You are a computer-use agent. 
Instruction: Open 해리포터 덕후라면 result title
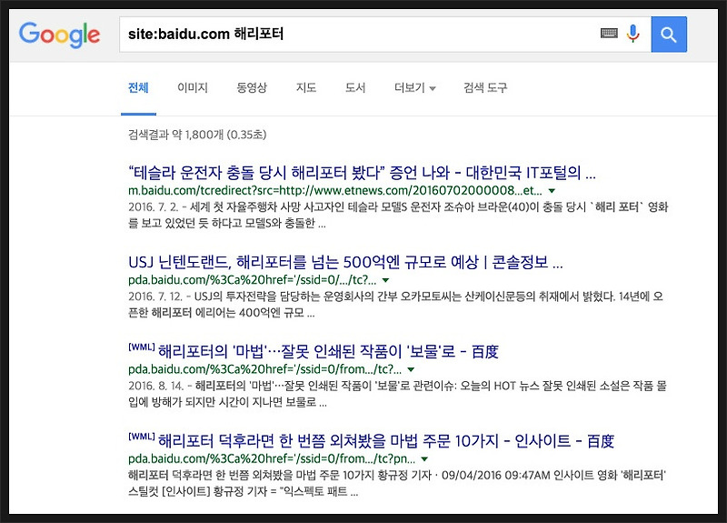(x=385, y=441)
